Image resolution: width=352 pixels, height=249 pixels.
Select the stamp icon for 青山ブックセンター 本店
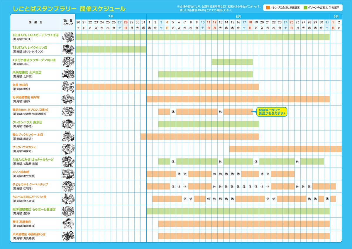tap(68, 136)
